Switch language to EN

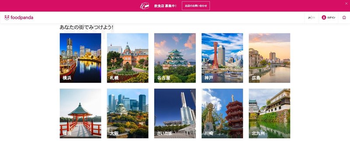pyautogui.click(x=314, y=18)
